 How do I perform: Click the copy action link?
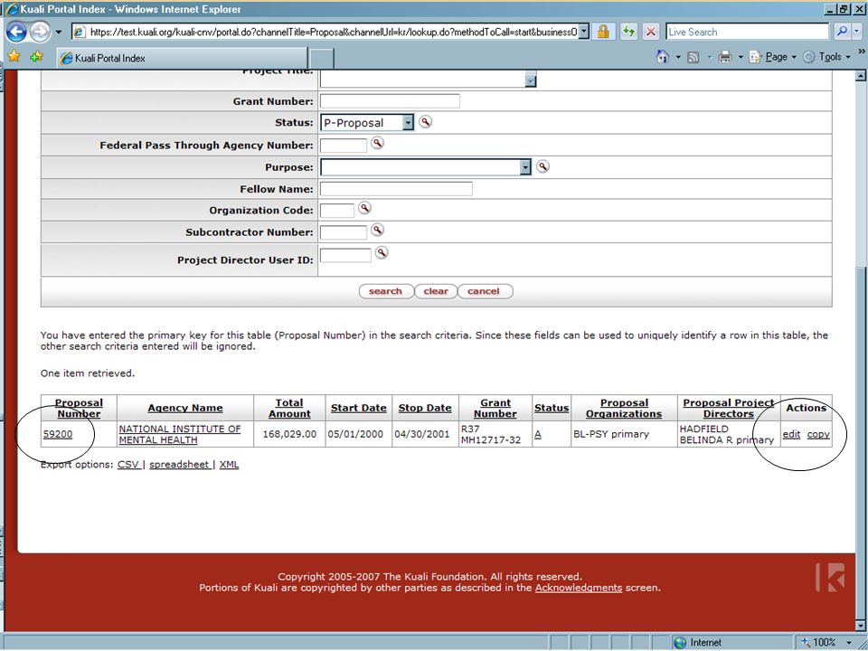coord(818,435)
